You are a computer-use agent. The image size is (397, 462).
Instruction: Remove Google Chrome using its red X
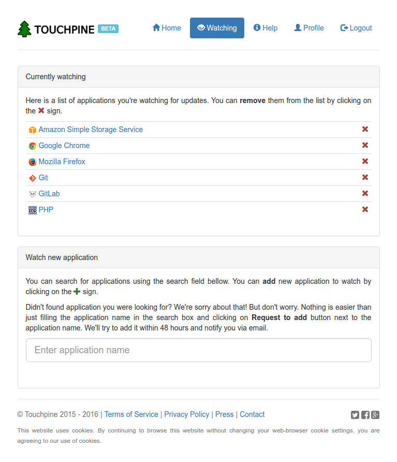coord(365,146)
